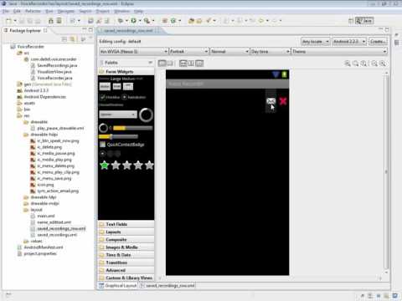
Task: Click the QuickContactBadge widget icon in palette
Action: click(103, 145)
